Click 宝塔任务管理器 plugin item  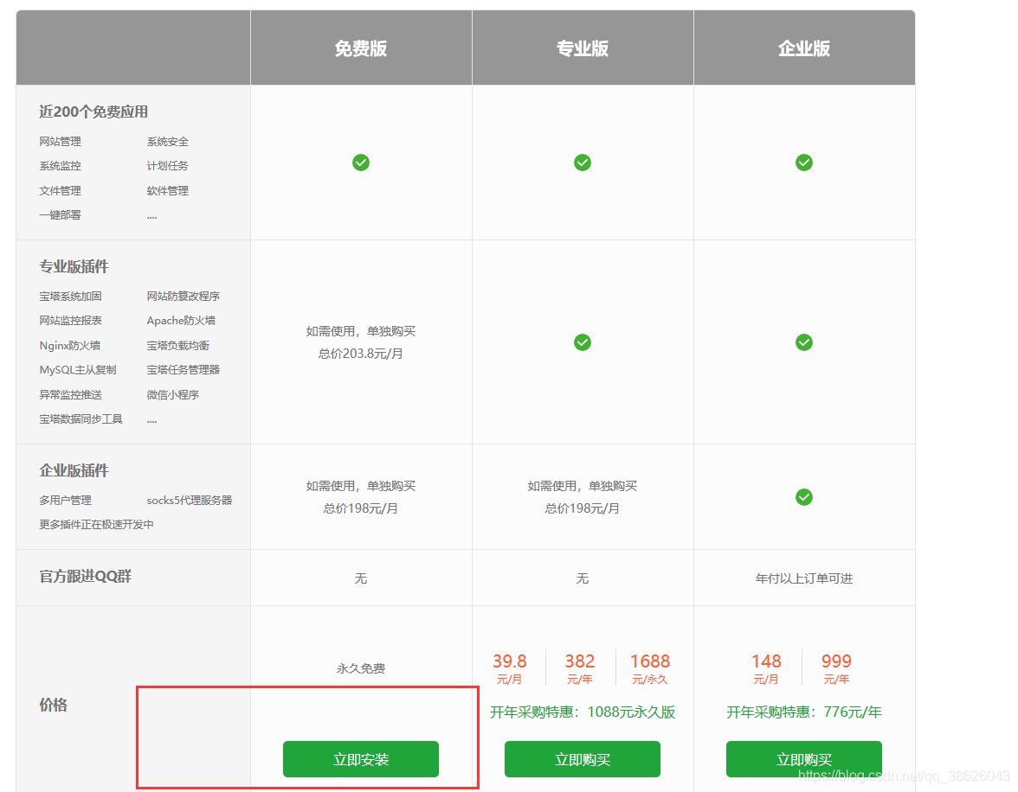click(184, 370)
